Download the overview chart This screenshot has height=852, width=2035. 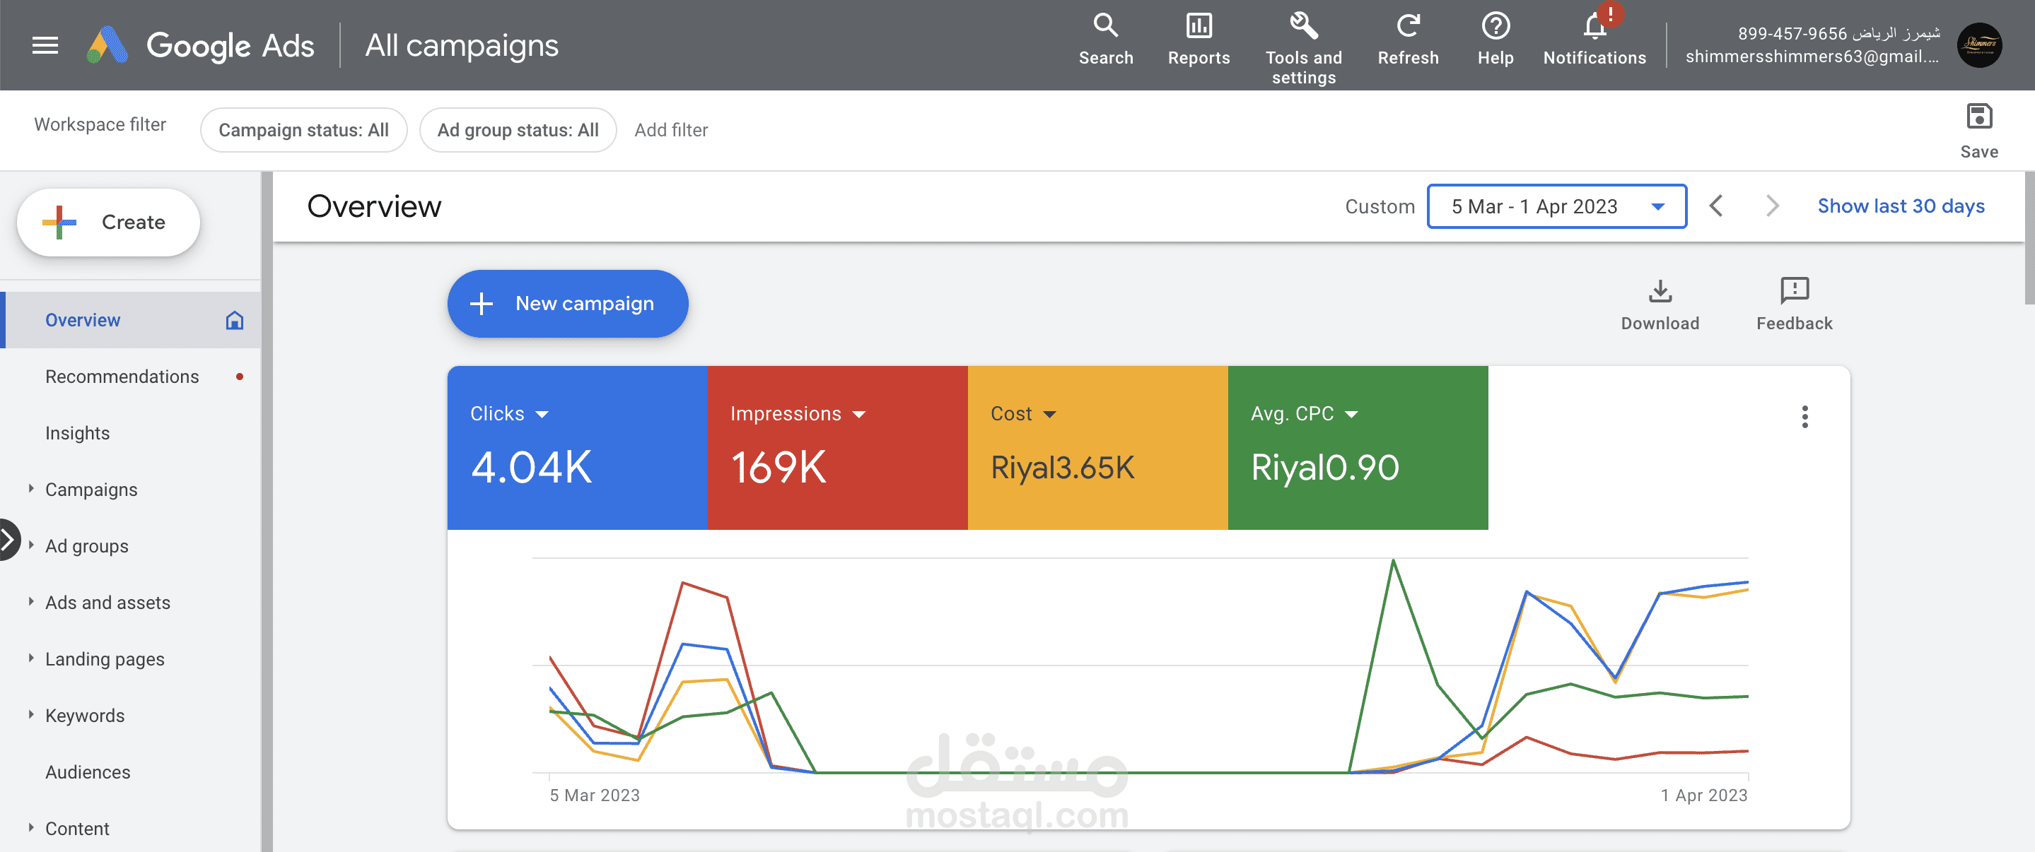[1660, 291]
